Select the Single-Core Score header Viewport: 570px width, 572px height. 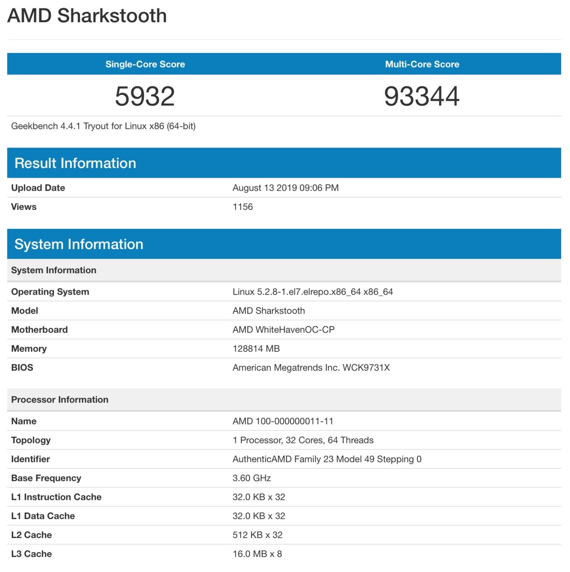click(x=145, y=64)
